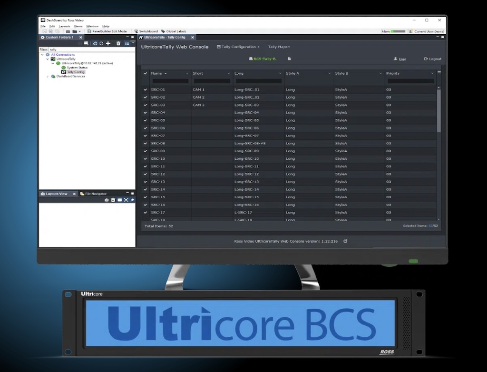The image size is (487, 372).
Task: Click the fullscreen icon in Layouts View toolbar
Action: [126, 200]
